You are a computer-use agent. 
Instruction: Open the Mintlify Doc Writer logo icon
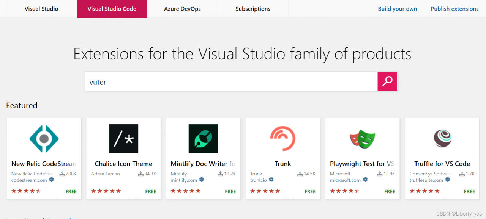click(x=203, y=139)
